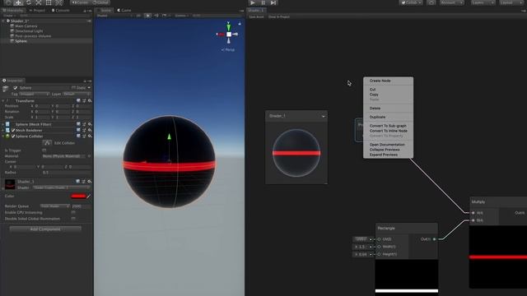Screen dimensions: 527x296
Task: Step one frame forward
Action: tap(273, 2)
